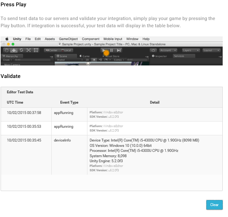Toggle pivot Center mode button
Image resolution: width=228 pixels, height=217 pixels.
click(x=51, y=50)
